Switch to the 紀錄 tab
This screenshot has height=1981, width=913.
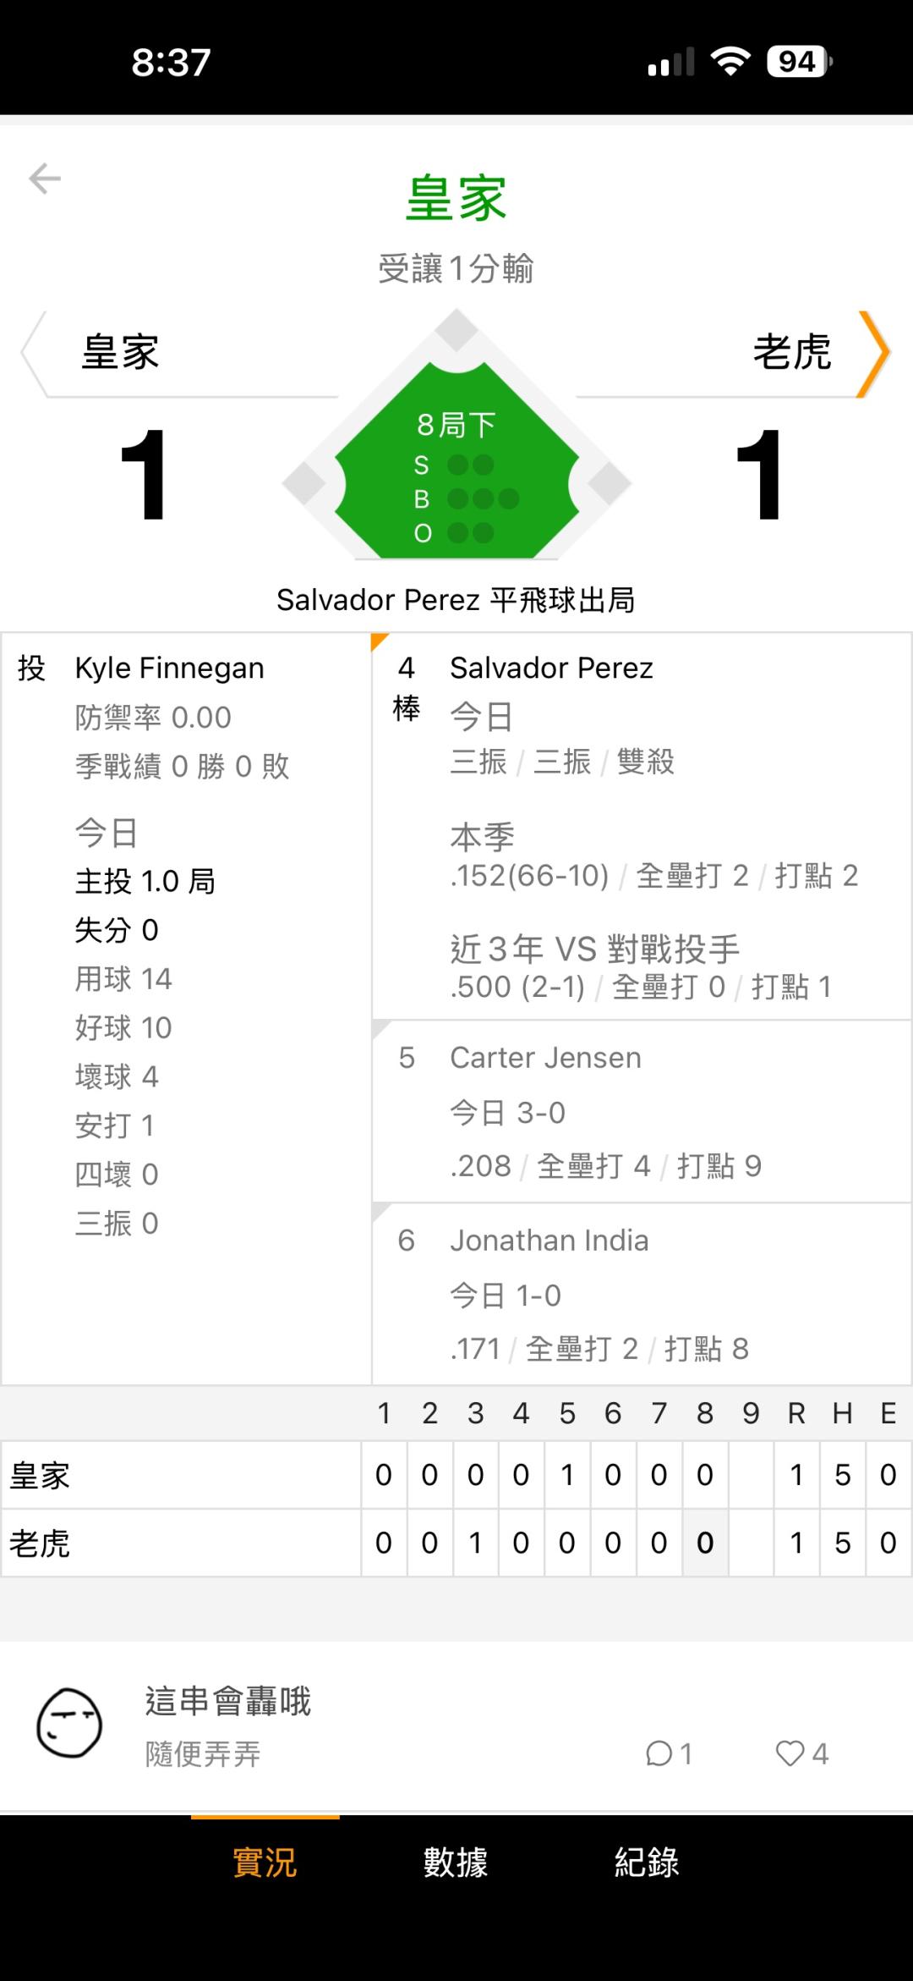tap(647, 1863)
